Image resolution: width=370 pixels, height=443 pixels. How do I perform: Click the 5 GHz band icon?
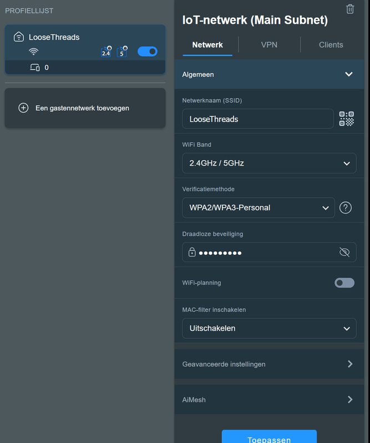point(122,52)
